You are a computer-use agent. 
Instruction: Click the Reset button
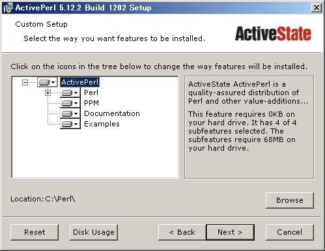[35, 232]
